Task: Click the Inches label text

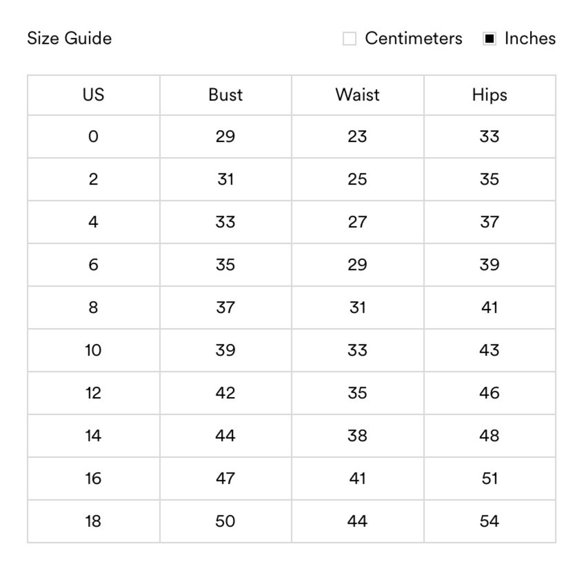Action: click(x=530, y=39)
